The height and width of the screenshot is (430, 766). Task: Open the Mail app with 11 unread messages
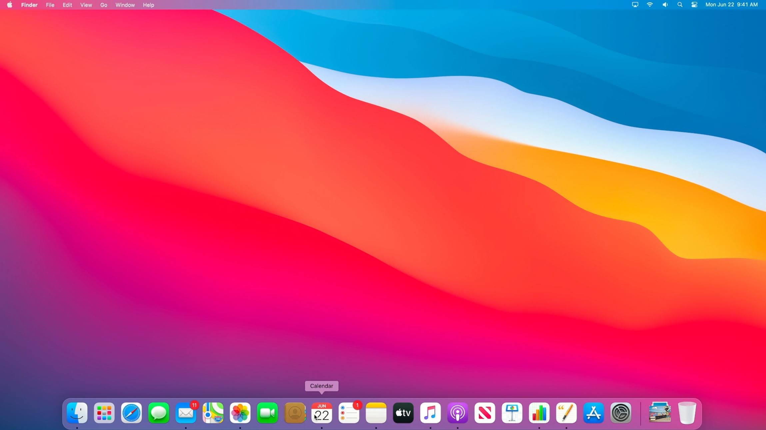pyautogui.click(x=186, y=413)
